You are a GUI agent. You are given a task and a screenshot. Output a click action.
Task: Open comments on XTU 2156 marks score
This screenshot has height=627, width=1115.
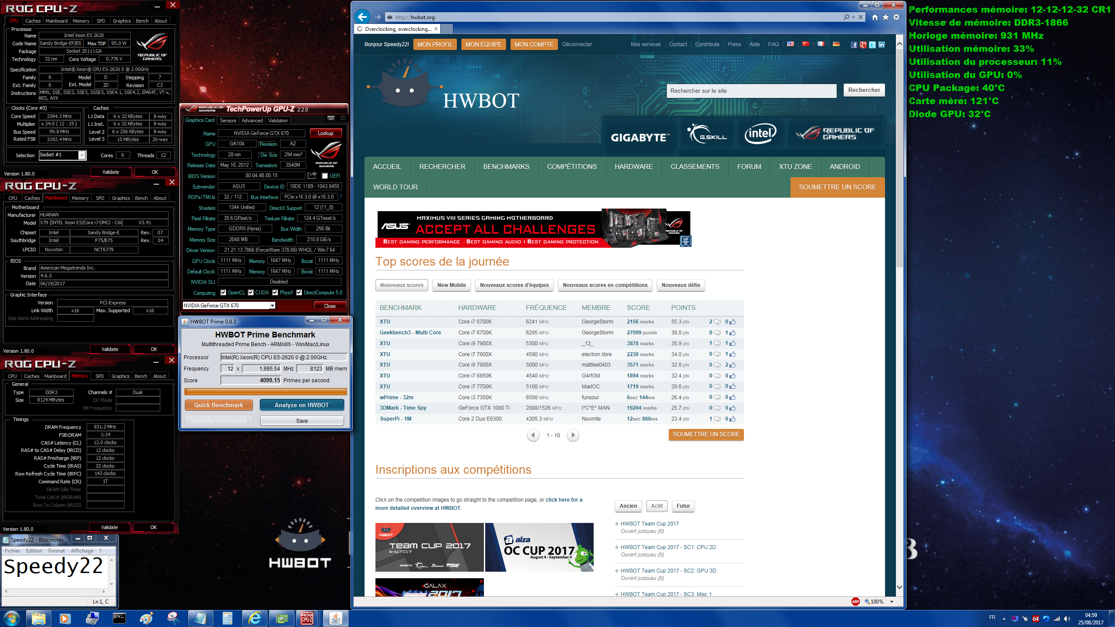[x=717, y=322]
